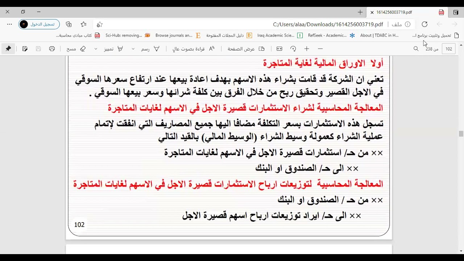
Task: Click the pinned PDF tab icon
Action: 441,12
